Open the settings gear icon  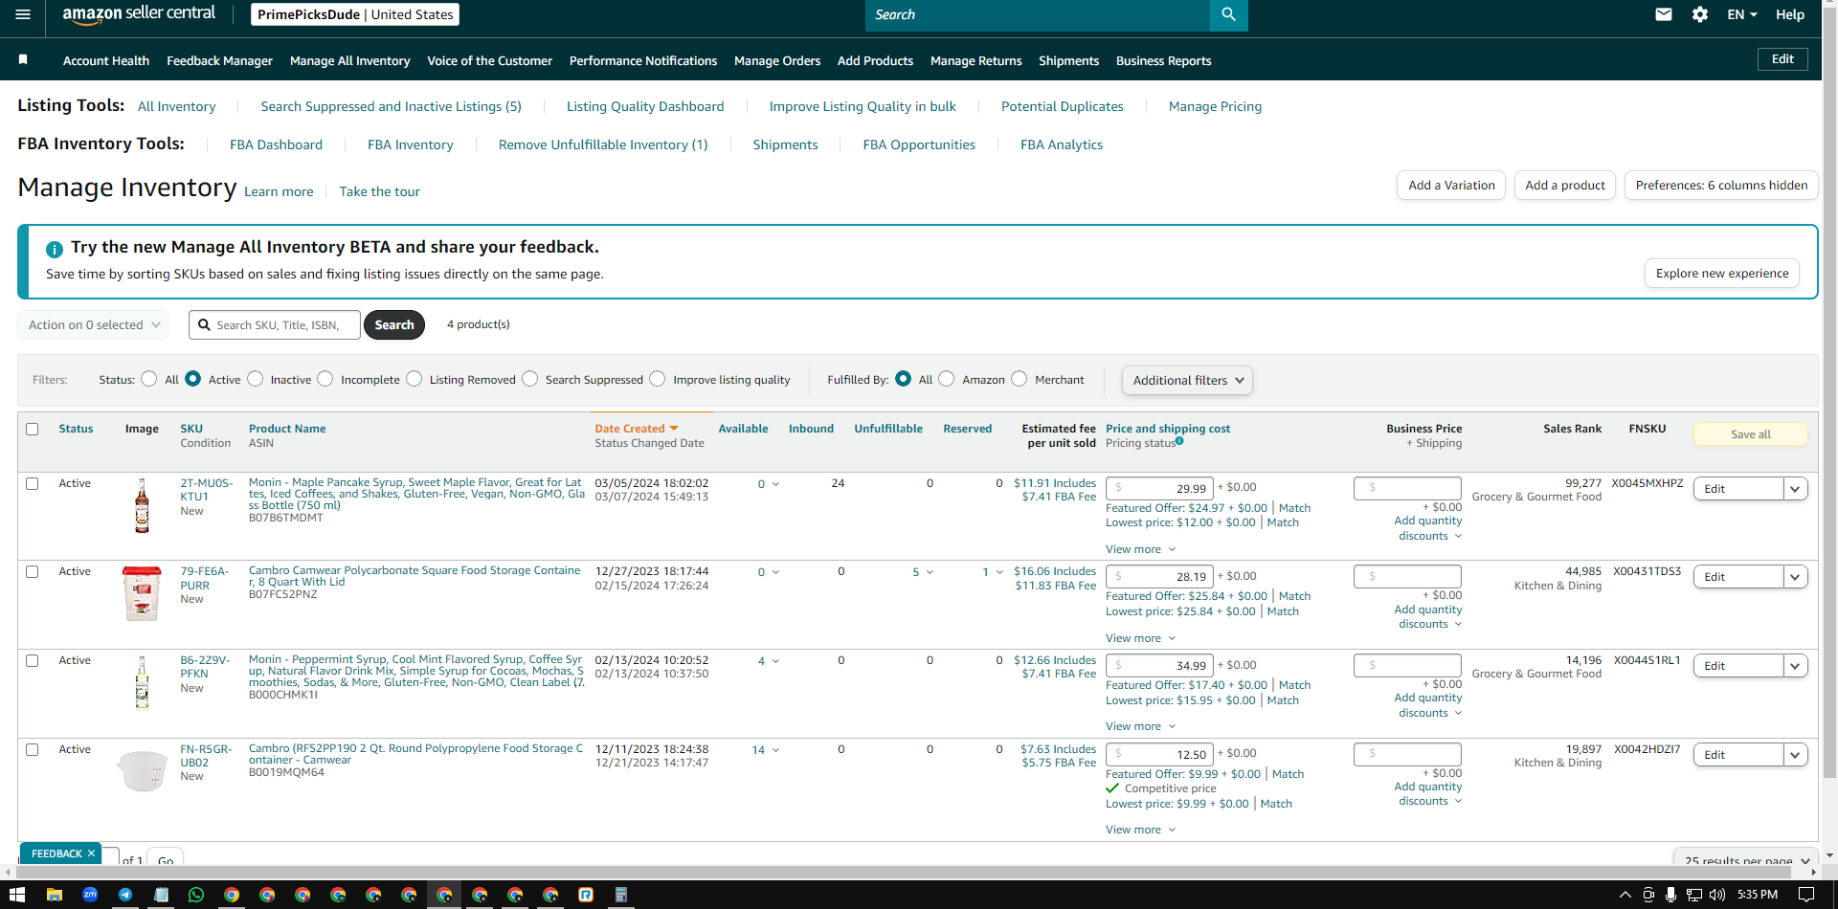[x=1700, y=14]
